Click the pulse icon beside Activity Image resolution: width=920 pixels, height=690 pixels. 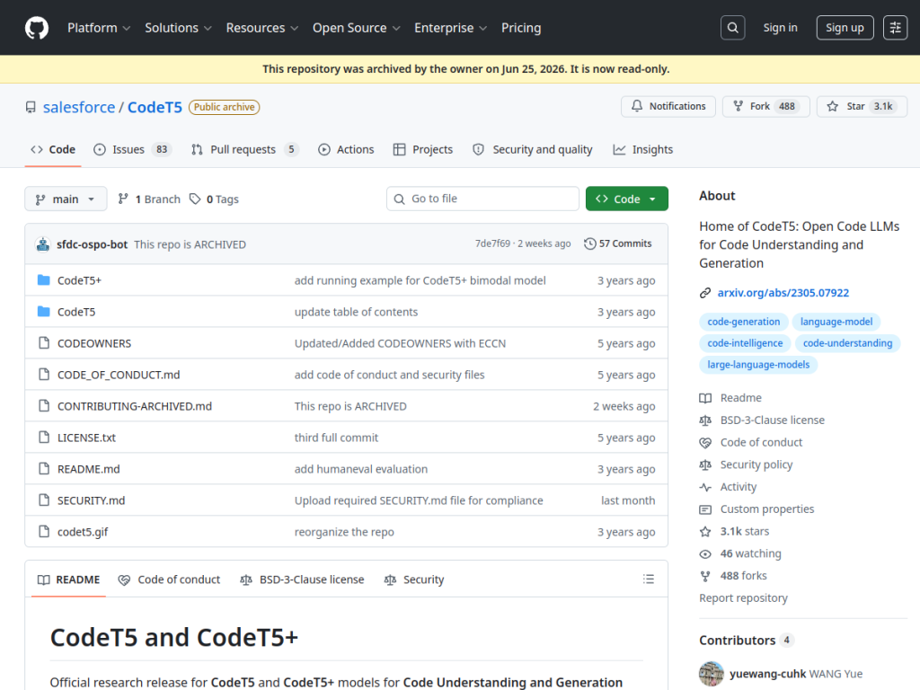705,487
